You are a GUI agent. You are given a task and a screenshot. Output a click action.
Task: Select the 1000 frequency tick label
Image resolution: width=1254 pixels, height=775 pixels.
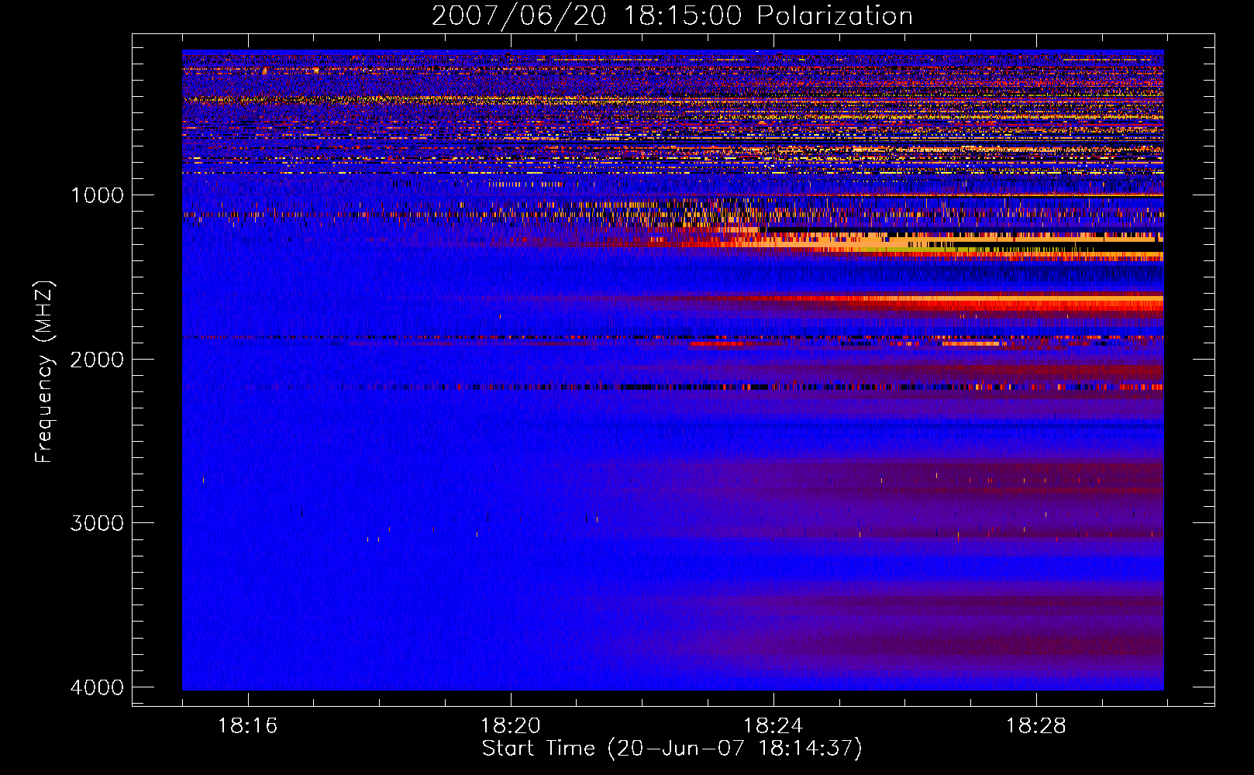click(x=97, y=195)
